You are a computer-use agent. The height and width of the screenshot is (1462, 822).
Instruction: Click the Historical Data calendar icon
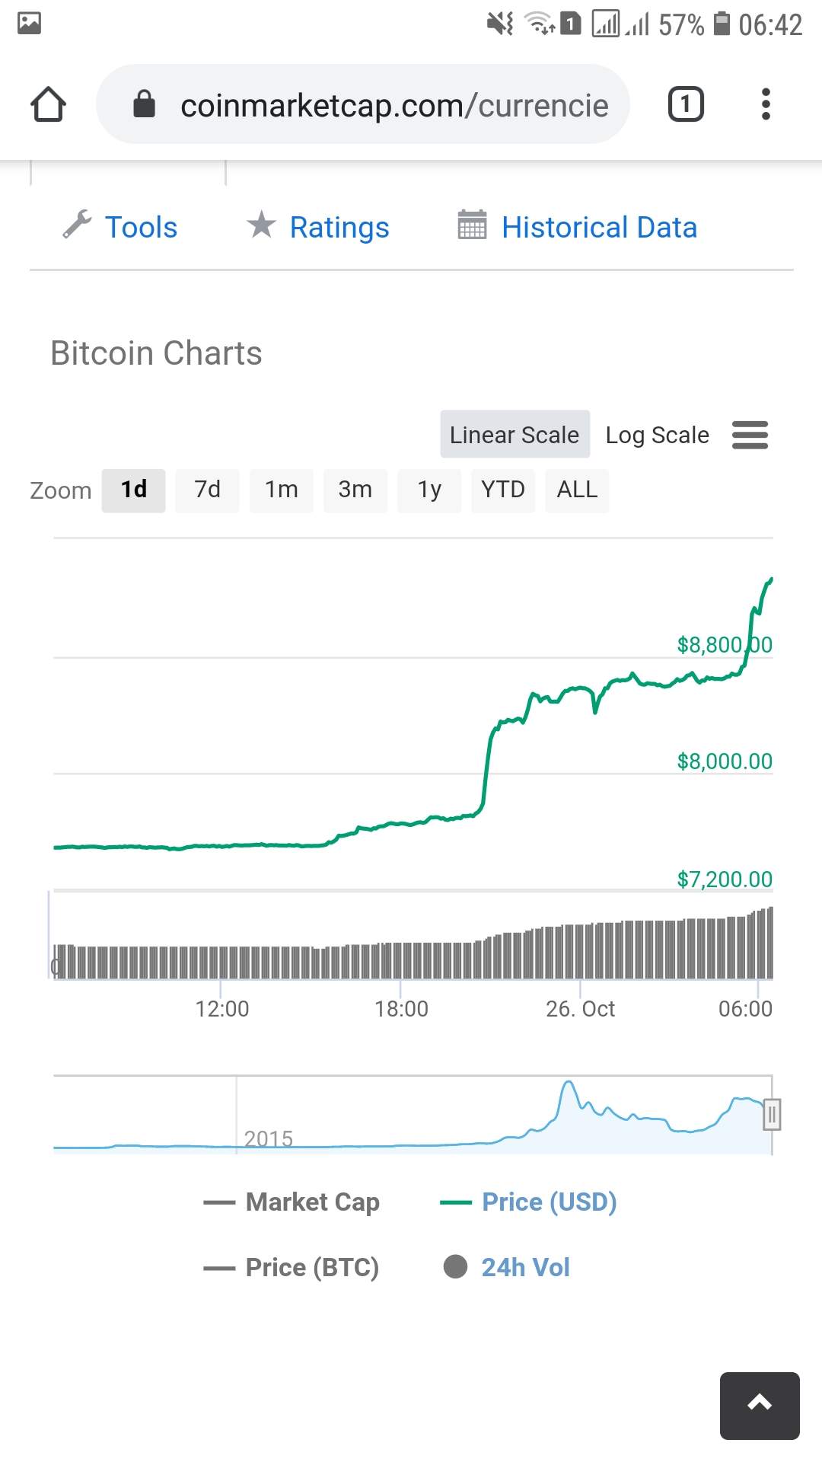pos(472,225)
